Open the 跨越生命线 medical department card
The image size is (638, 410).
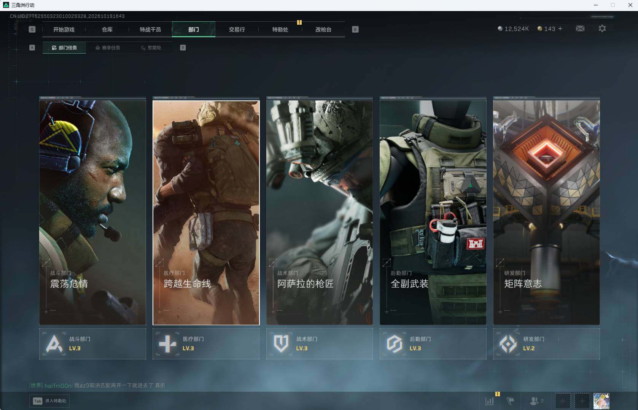(206, 213)
